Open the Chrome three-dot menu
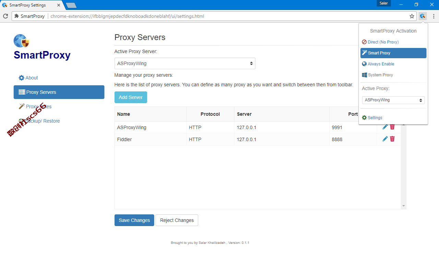Image resolution: width=439 pixels, height=274 pixels. [434, 16]
